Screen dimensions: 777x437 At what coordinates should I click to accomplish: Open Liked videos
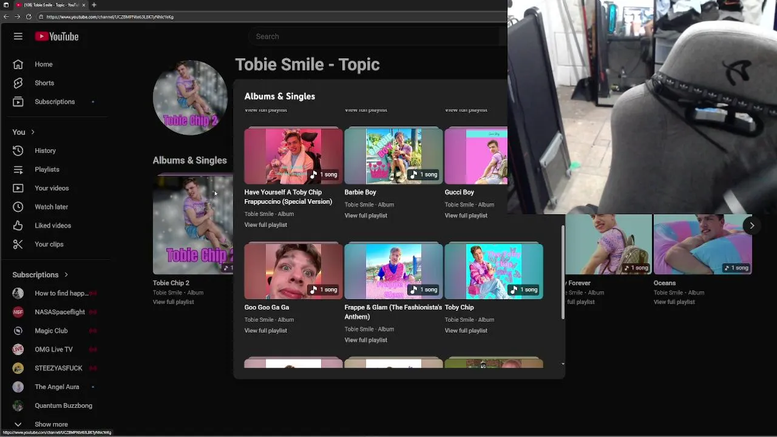pyautogui.click(x=53, y=226)
